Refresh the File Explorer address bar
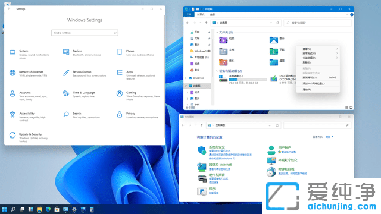 [278, 23]
